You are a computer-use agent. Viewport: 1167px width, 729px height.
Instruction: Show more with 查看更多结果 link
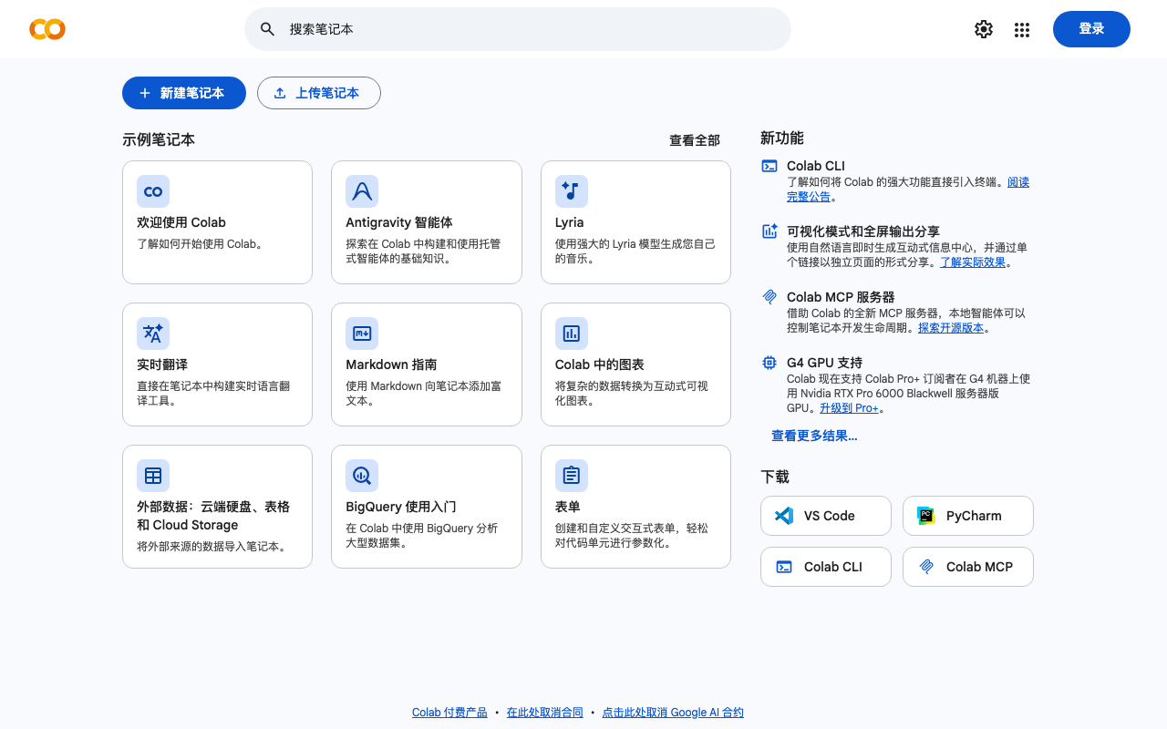(x=814, y=436)
